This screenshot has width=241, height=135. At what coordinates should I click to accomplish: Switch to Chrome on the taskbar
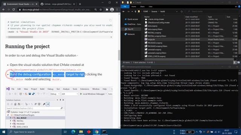coord(97,132)
